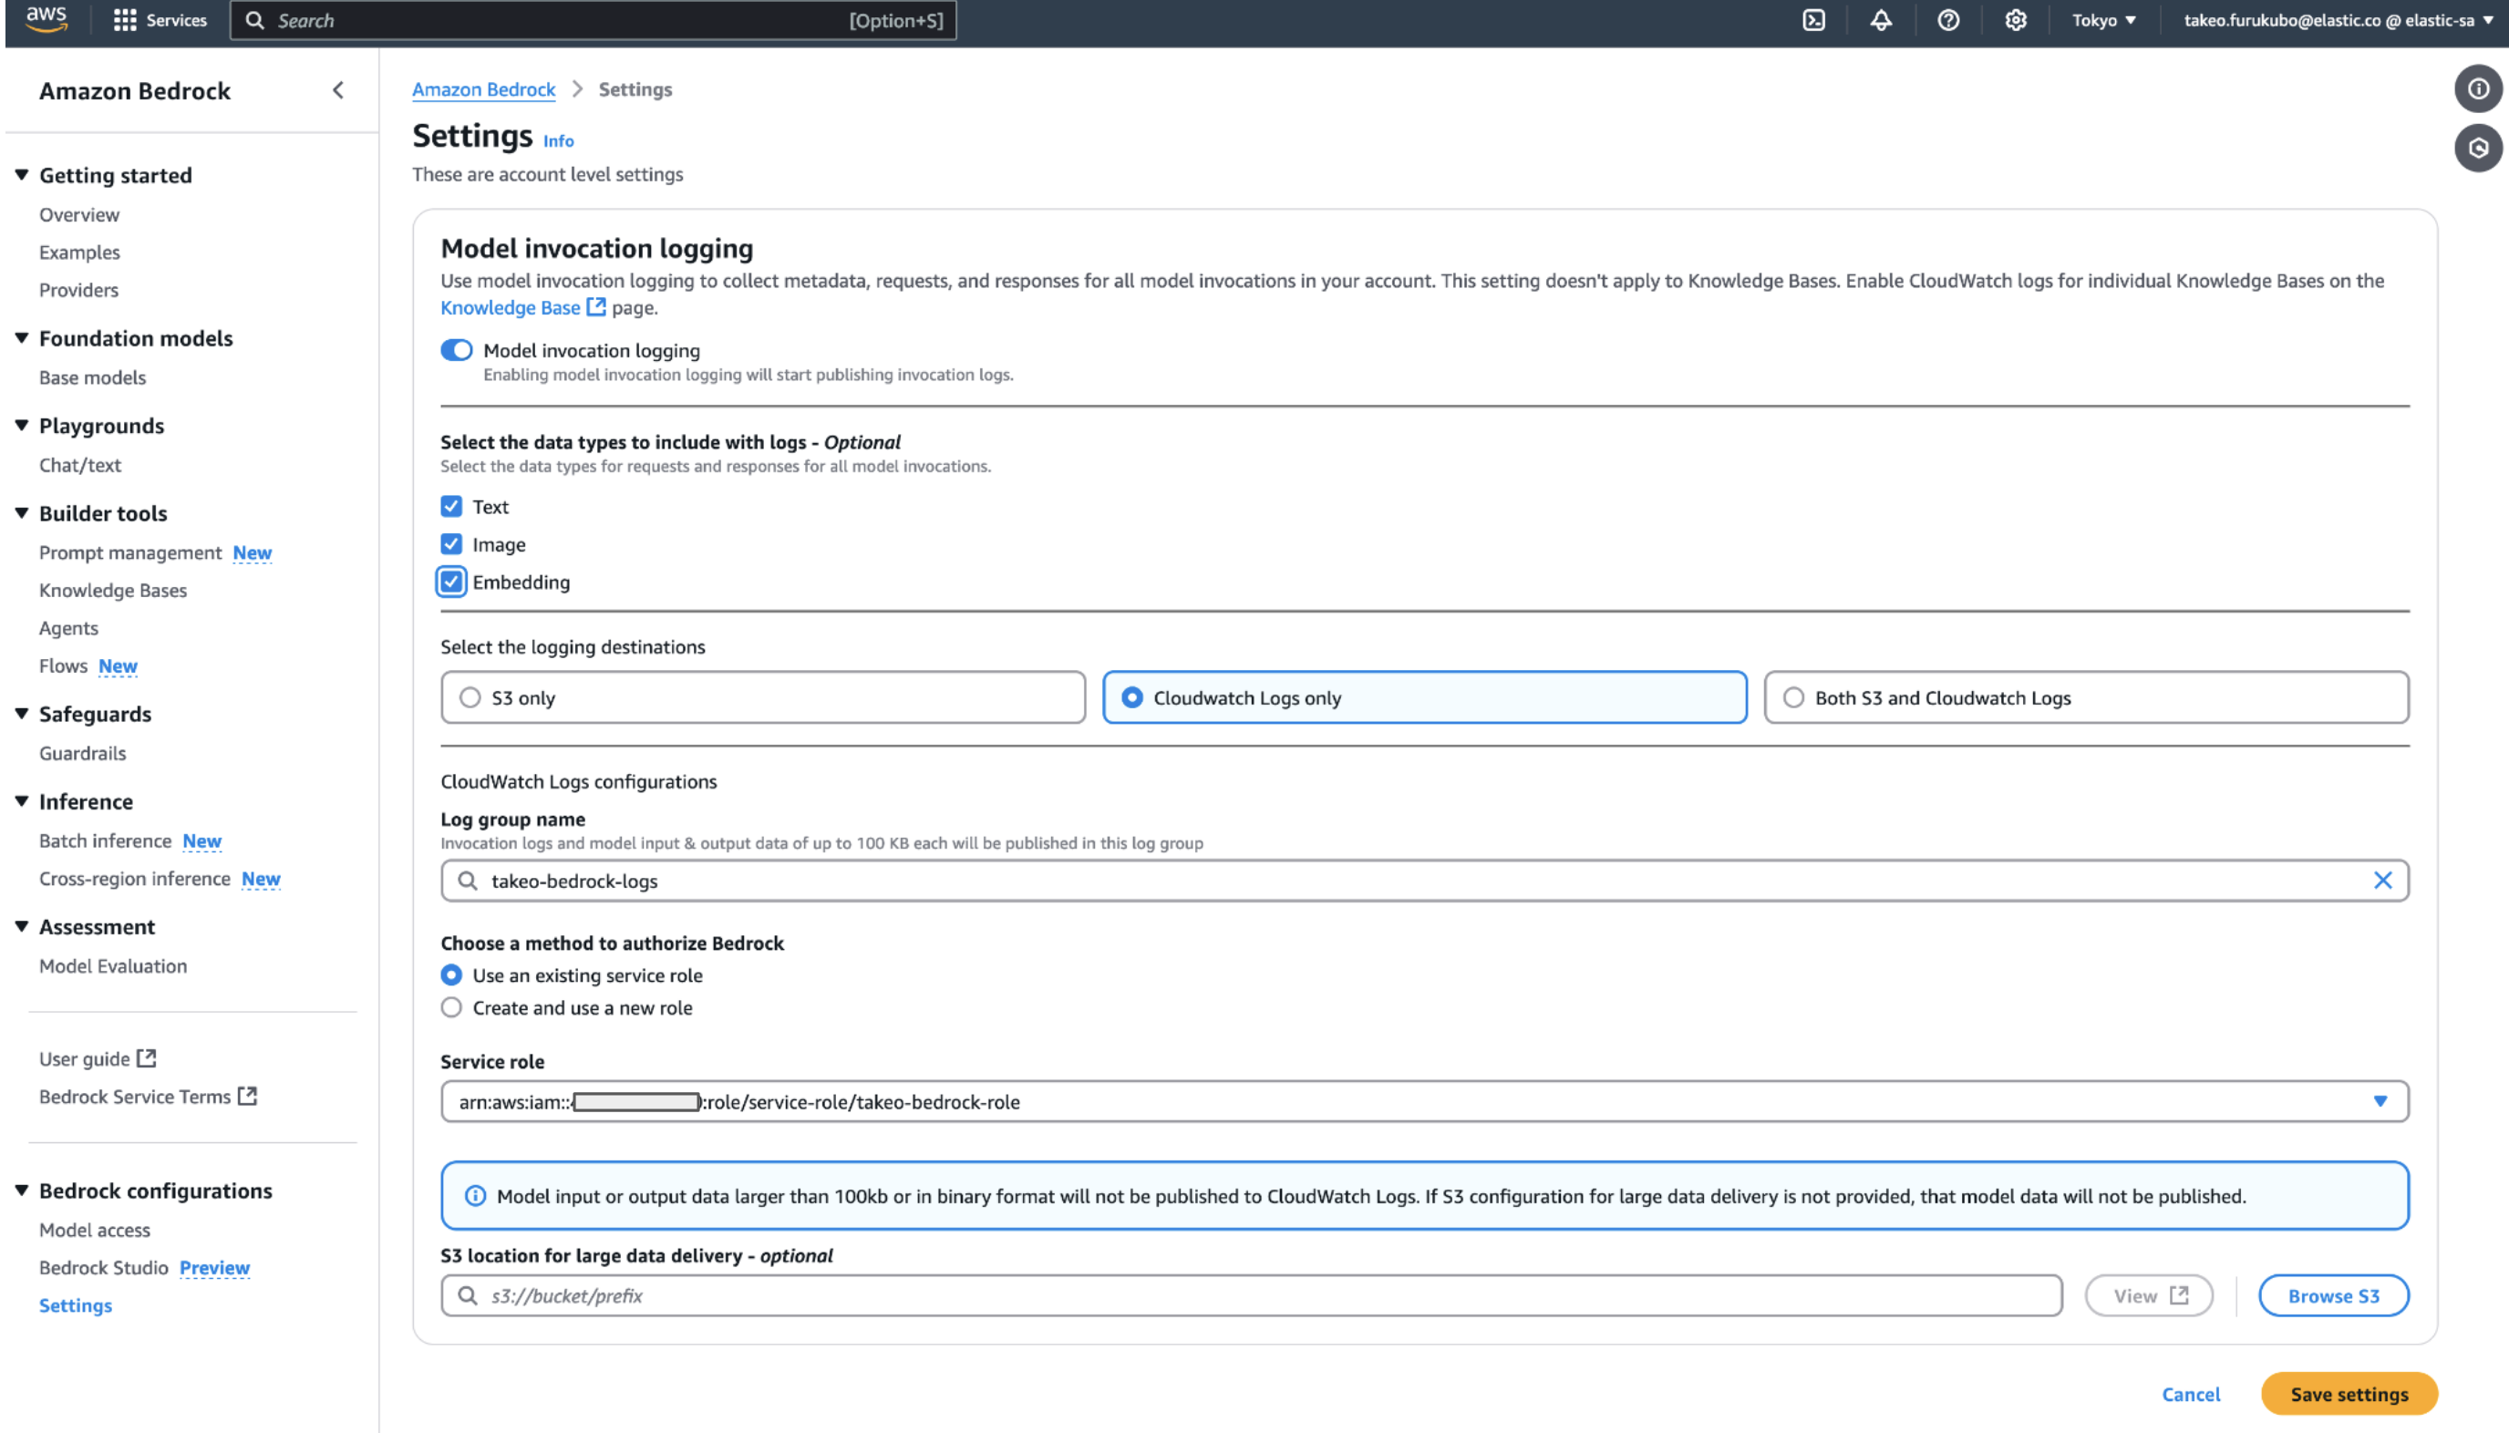Click the notifications bell icon
Screen dimensions: 2509x1433
[x=1880, y=21]
